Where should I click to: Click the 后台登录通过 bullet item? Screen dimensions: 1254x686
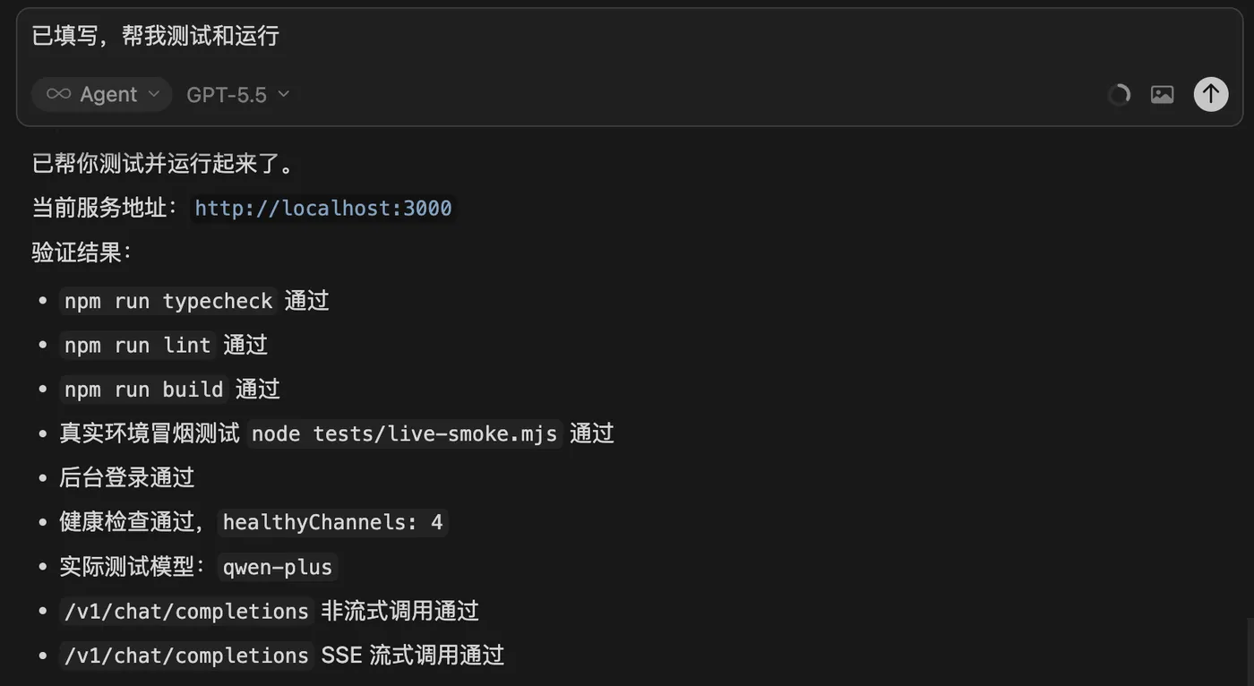coord(126,477)
